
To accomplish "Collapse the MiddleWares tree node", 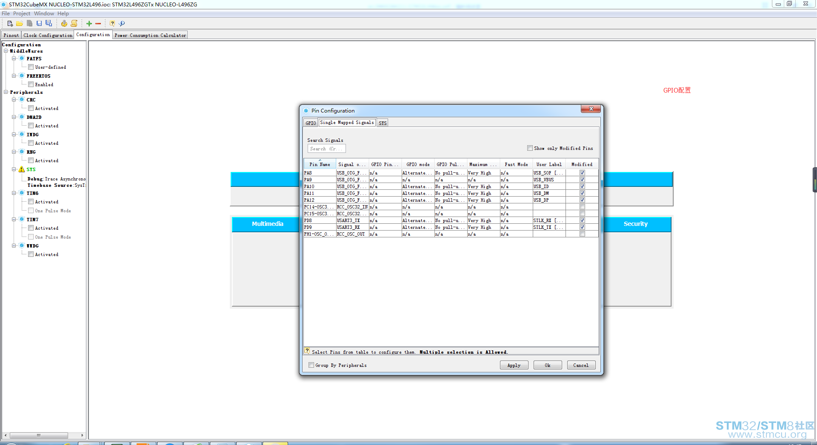I will (6, 51).
